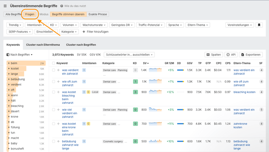The width and height of the screenshot is (269, 152).
Task: Click KD badge 3 in bleaching row
Action: pos(135,92)
